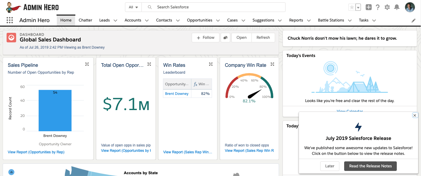Expand the Company Win Rate gauge
421x176 pixels.
[272, 64]
